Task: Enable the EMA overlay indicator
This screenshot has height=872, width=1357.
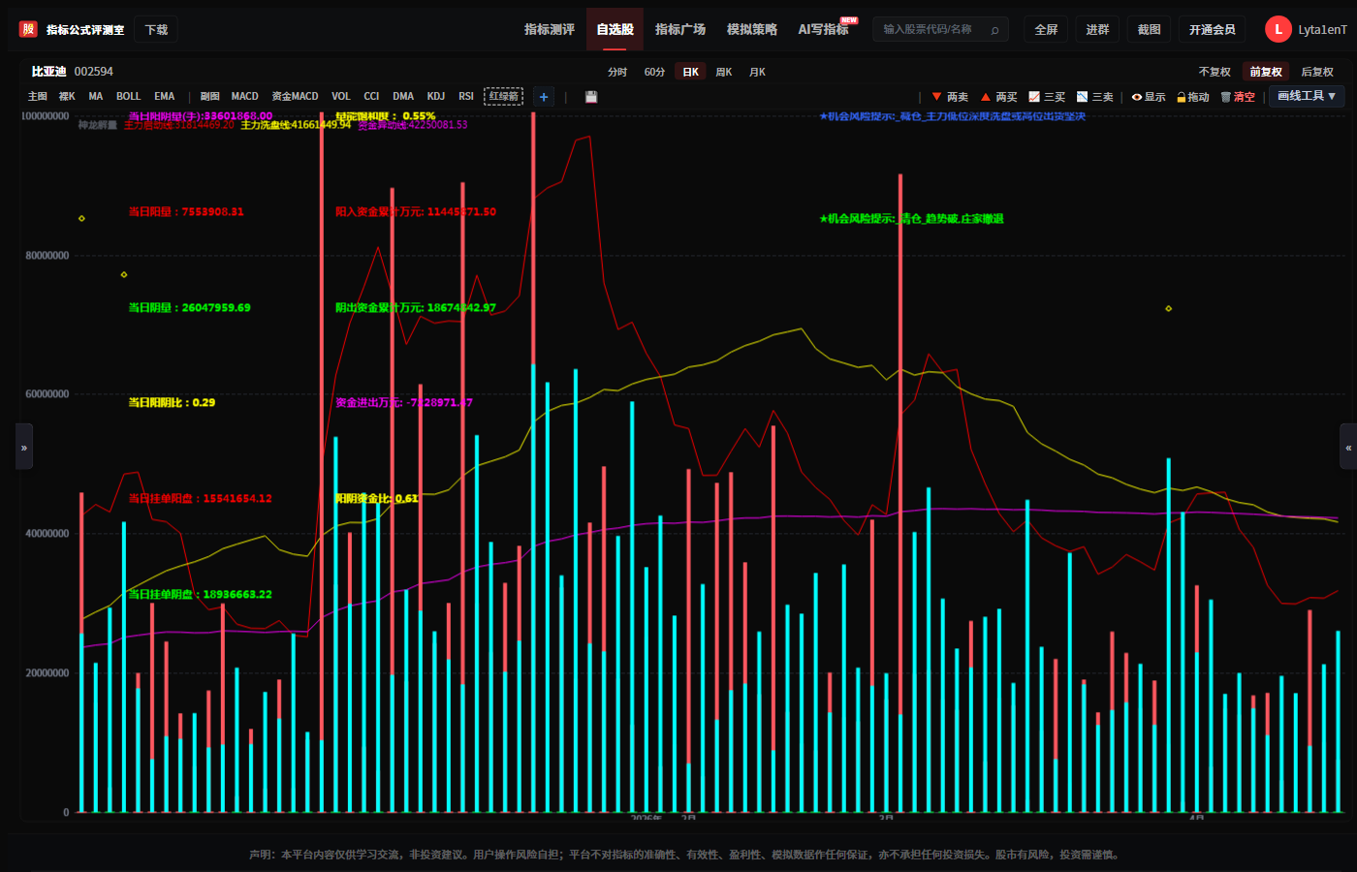Action: coord(165,97)
